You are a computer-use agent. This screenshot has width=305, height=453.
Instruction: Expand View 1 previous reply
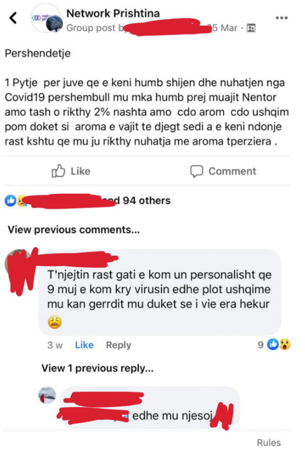(98, 368)
